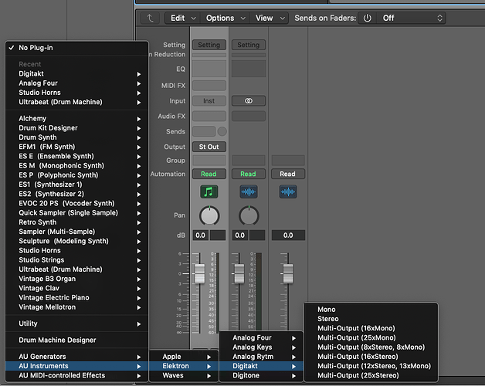Open the mixer Edit menu
Image resolution: width=485 pixels, height=386 pixels.
coord(183,19)
